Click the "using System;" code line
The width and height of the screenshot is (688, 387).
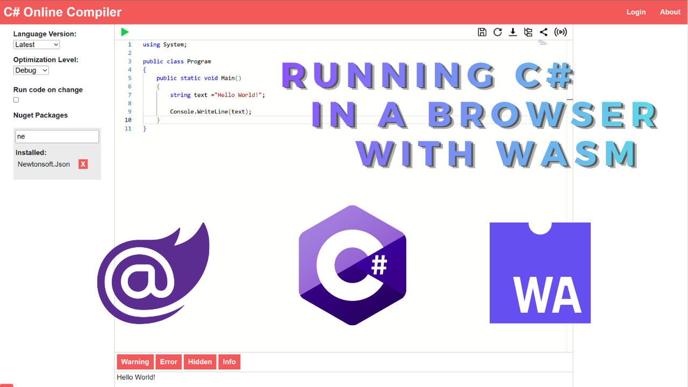[x=165, y=45]
